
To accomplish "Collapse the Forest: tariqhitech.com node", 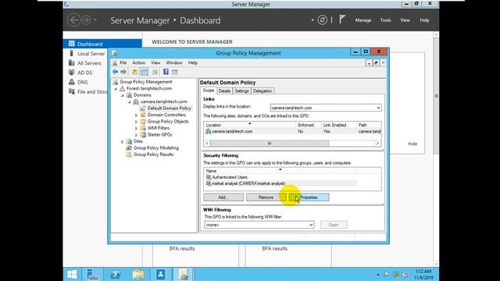I will click(x=116, y=88).
